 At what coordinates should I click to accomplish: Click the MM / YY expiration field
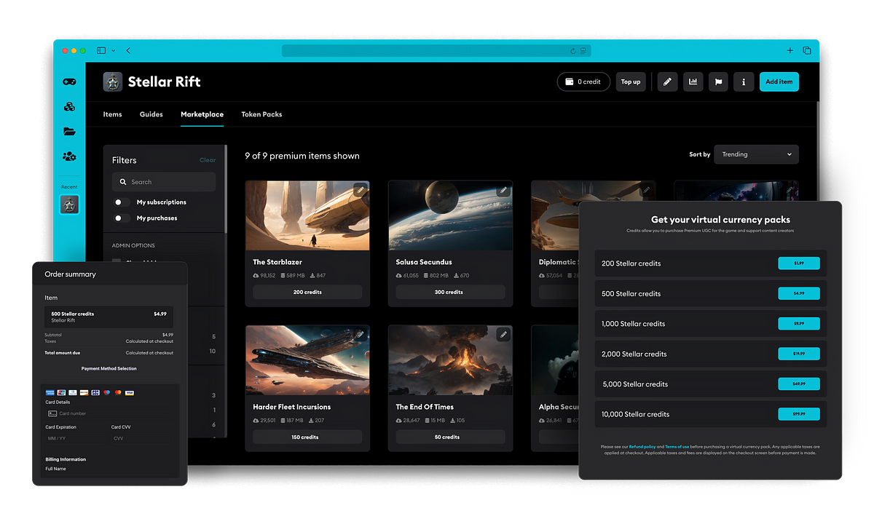click(x=75, y=439)
